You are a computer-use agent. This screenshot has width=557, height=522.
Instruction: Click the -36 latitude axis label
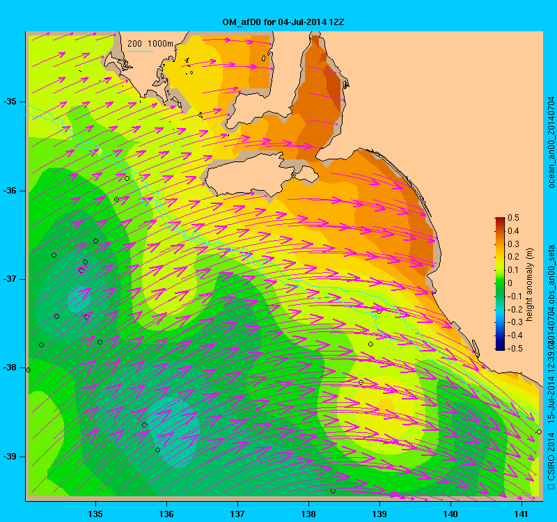pyautogui.click(x=10, y=191)
